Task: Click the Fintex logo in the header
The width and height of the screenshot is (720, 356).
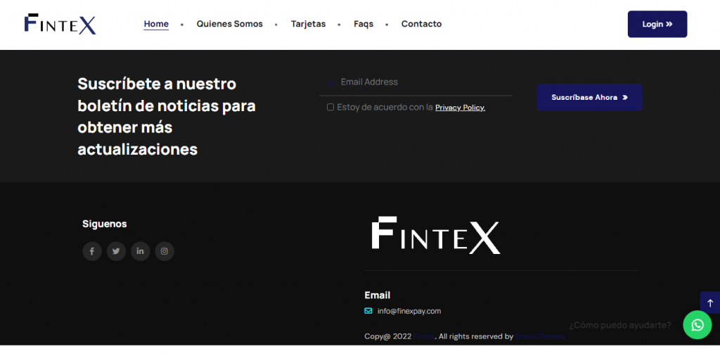Action: point(60,24)
